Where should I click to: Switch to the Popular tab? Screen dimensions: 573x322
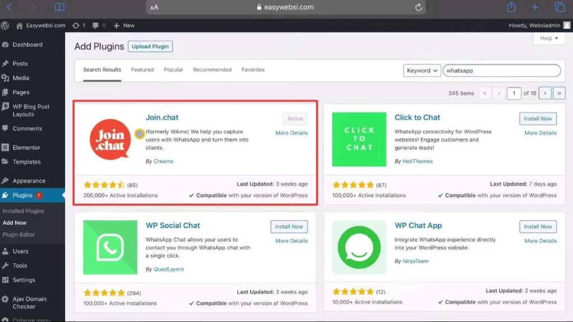click(x=173, y=69)
